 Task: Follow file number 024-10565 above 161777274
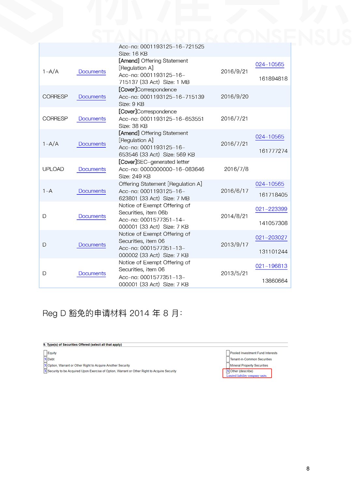270,137
